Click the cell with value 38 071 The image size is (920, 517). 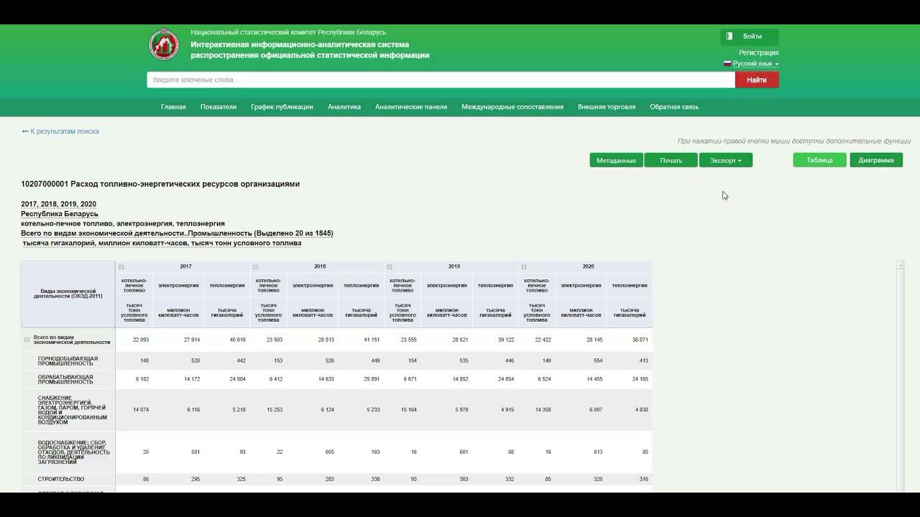630,340
